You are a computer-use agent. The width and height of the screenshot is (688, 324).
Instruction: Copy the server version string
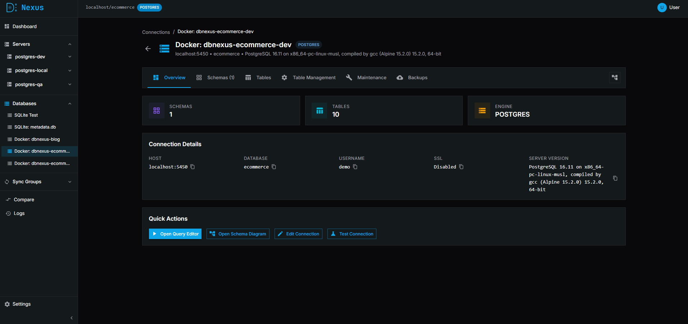(615, 178)
